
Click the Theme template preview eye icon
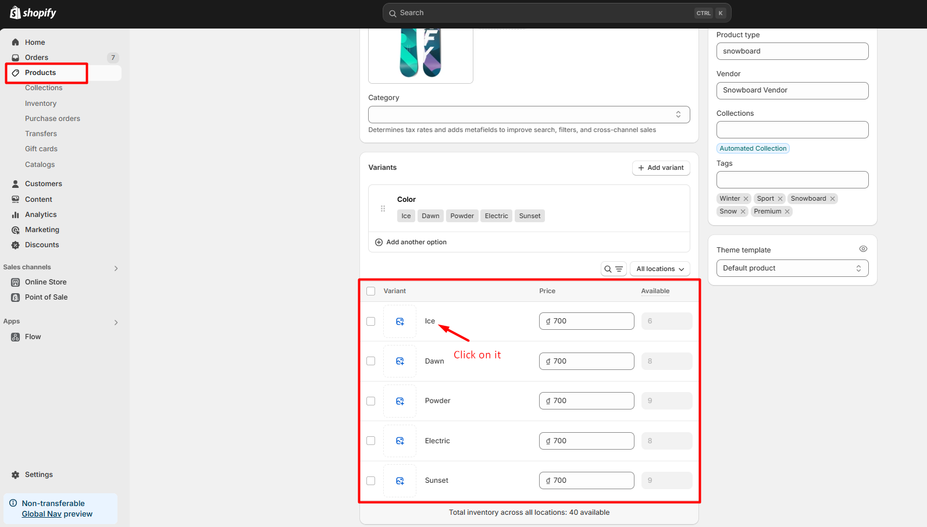863,249
